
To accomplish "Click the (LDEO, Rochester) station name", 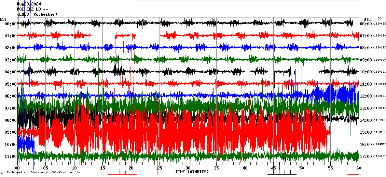I will 37,14.
